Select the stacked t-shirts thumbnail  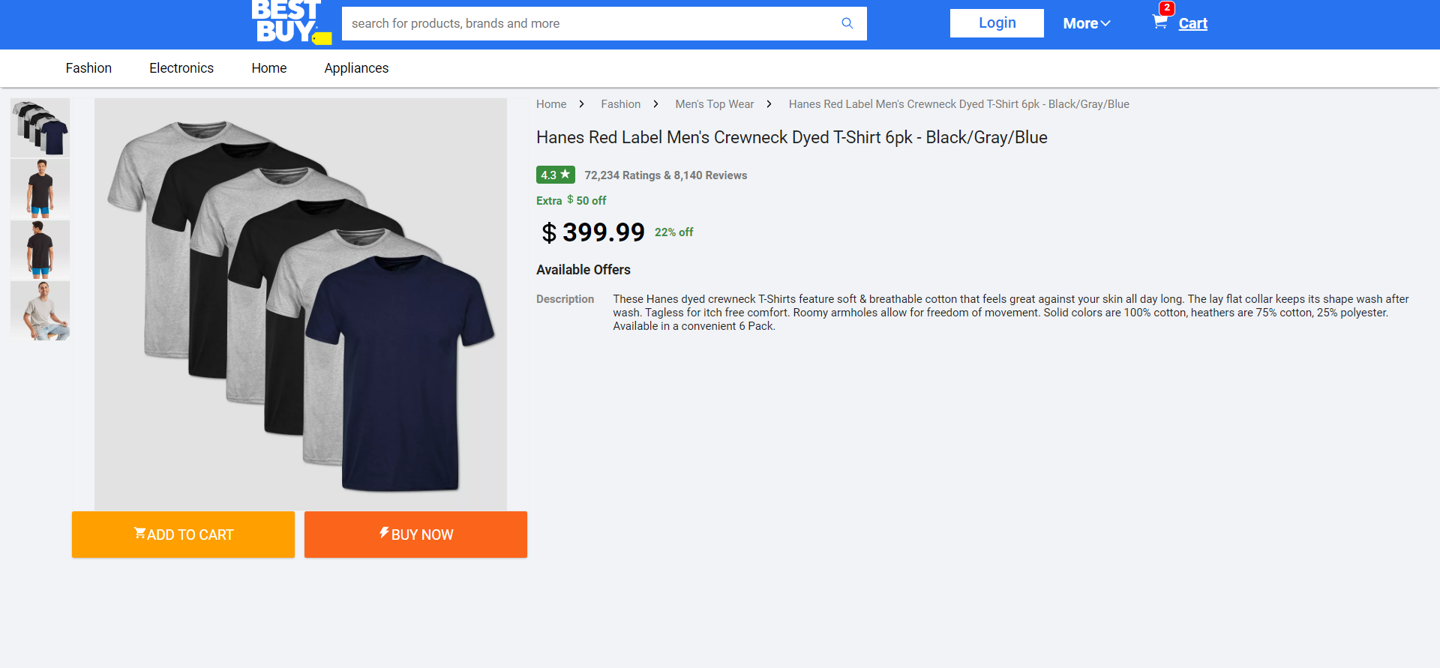click(40, 127)
